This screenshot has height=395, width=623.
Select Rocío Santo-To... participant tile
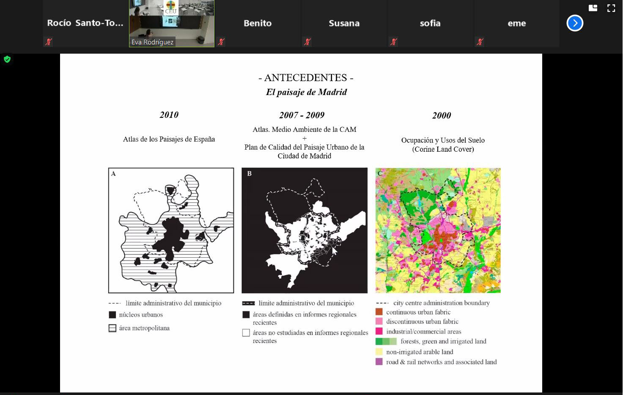85,23
